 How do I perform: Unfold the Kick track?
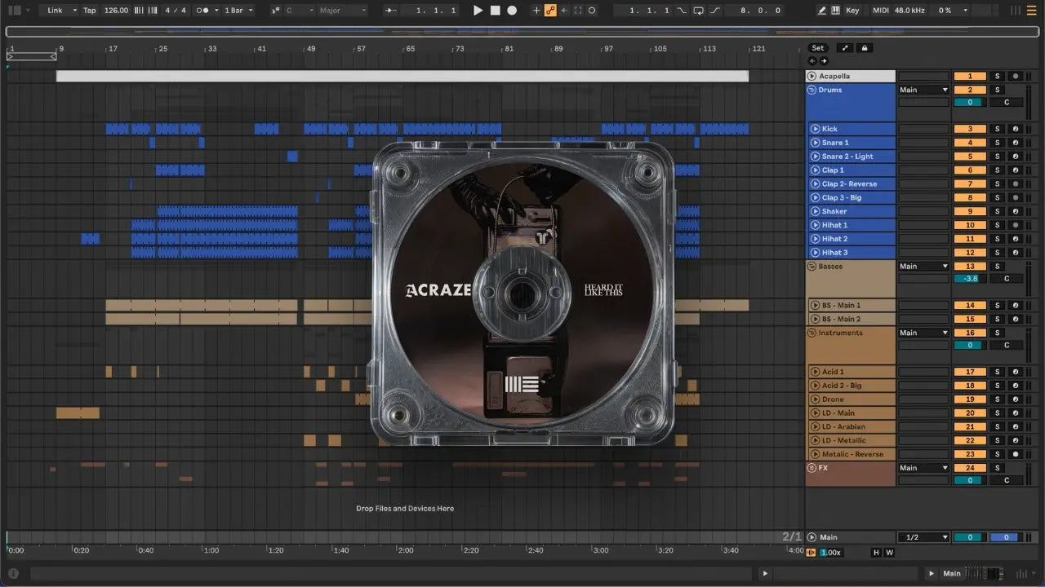pos(815,129)
